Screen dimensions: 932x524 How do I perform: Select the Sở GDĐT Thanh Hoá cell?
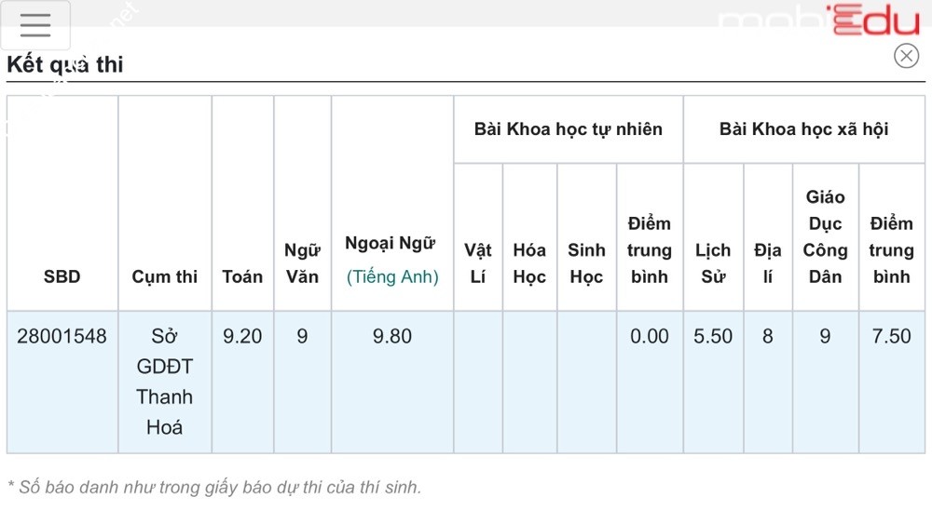coord(165,382)
